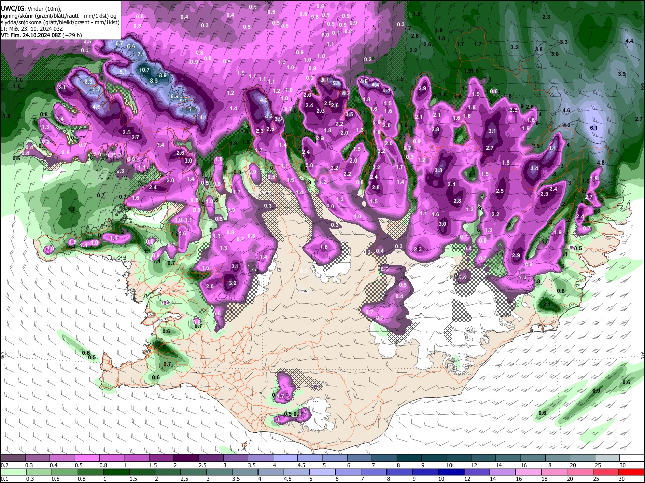Click the valid time 'VT: Fim. 24.10.2024 08Z'

tap(31, 36)
